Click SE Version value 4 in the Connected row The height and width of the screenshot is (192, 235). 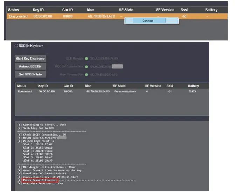pyautogui.click(x=147, y=91)
